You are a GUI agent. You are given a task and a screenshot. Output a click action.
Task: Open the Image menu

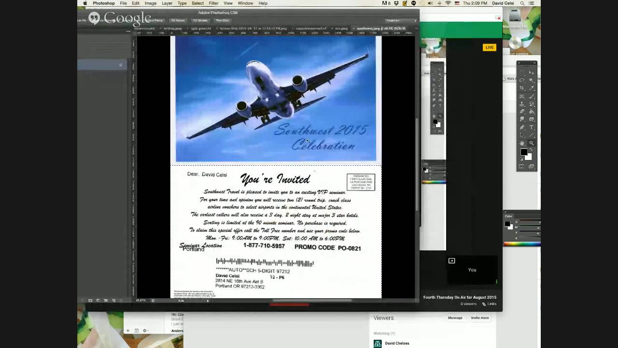pos(151,3)
